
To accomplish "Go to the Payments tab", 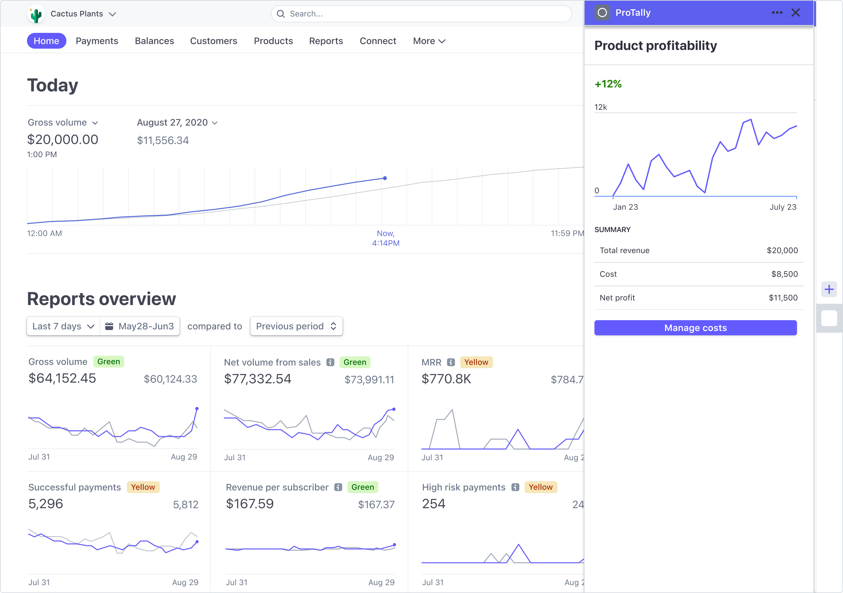I will pyautogui.click(x=97, y=41).
